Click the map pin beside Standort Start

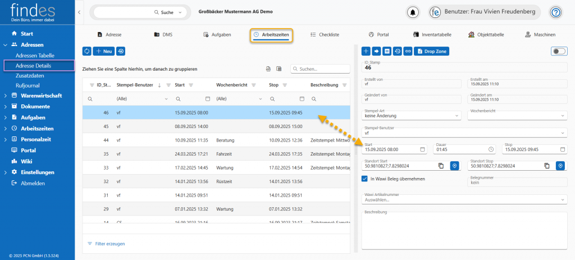[x=454, y=166]
